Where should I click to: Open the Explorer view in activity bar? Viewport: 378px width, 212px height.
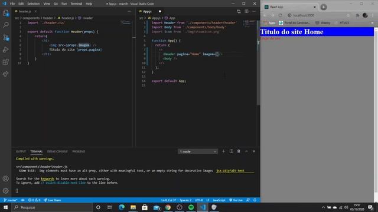pyautogui.click(x=5, y=13)
